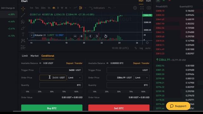Set the chart interval to D

click(58, 8)
